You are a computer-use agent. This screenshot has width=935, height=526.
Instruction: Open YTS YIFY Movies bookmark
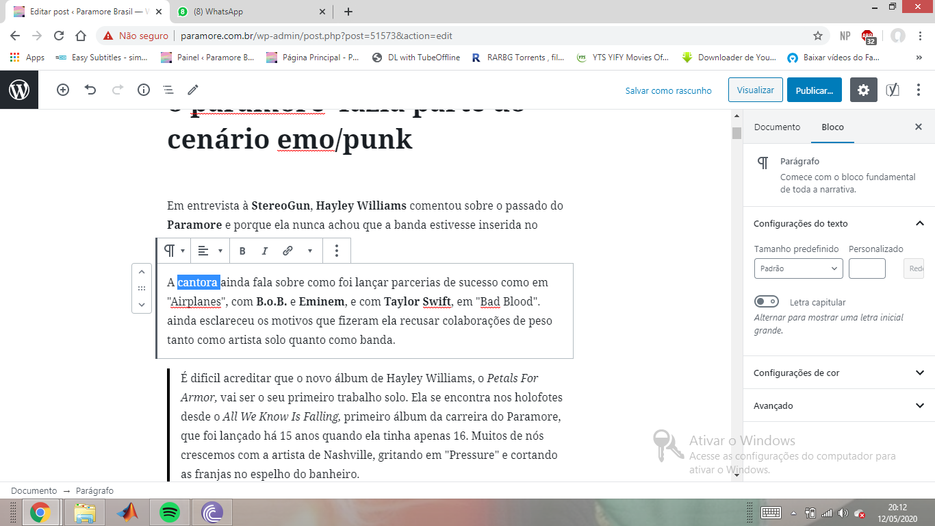[x=623, y=58]
